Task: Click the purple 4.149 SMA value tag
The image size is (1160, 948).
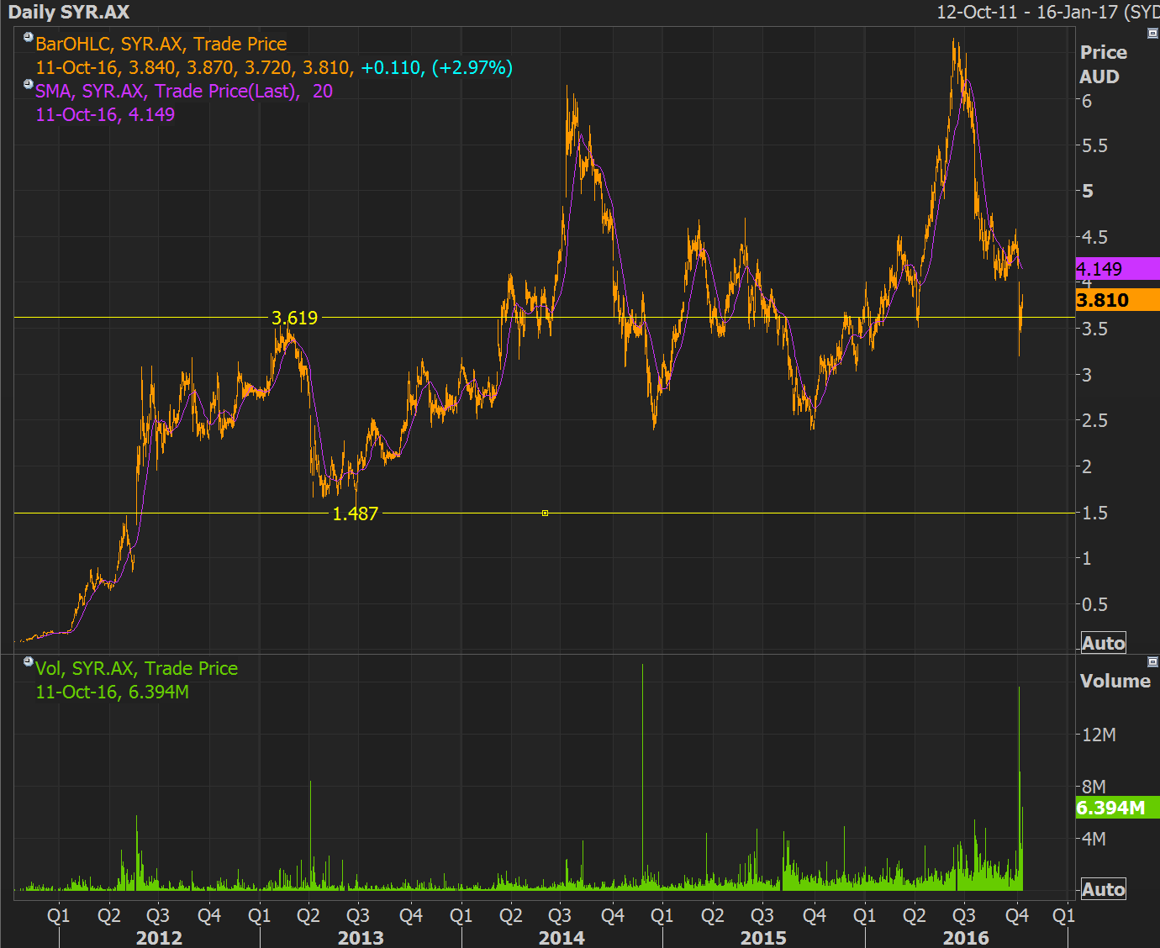Action: click(x=1117, y=269)
